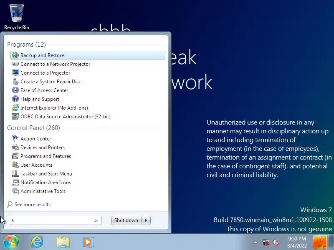The width and height of the screenshot is (334, 250).
Task: Click the flower user tile on the taskbar
Action: pyautogui.click(x=319, y=242)
